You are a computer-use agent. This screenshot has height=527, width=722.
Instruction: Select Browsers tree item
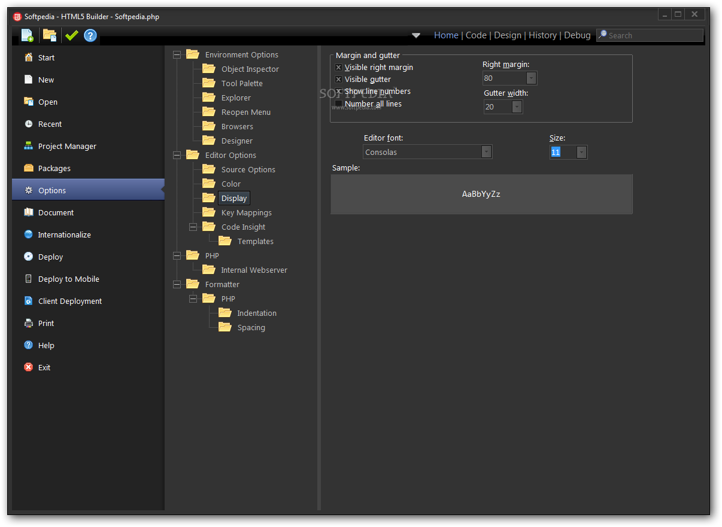[237, 126]
